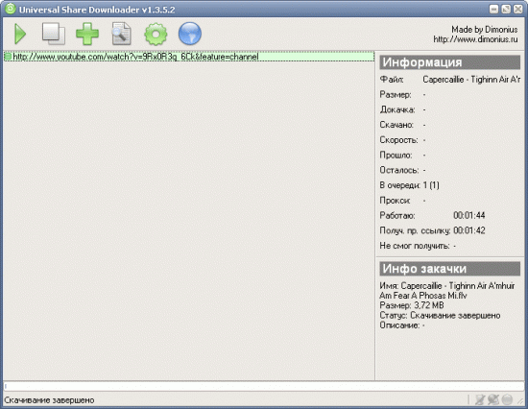Viewport: 528px width, 409px height.
Task: Click the gray circle status bar icon
Action: pyautogui.click(x=507, y=400)
